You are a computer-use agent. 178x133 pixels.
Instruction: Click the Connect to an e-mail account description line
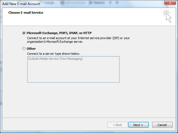pos(78,38)
